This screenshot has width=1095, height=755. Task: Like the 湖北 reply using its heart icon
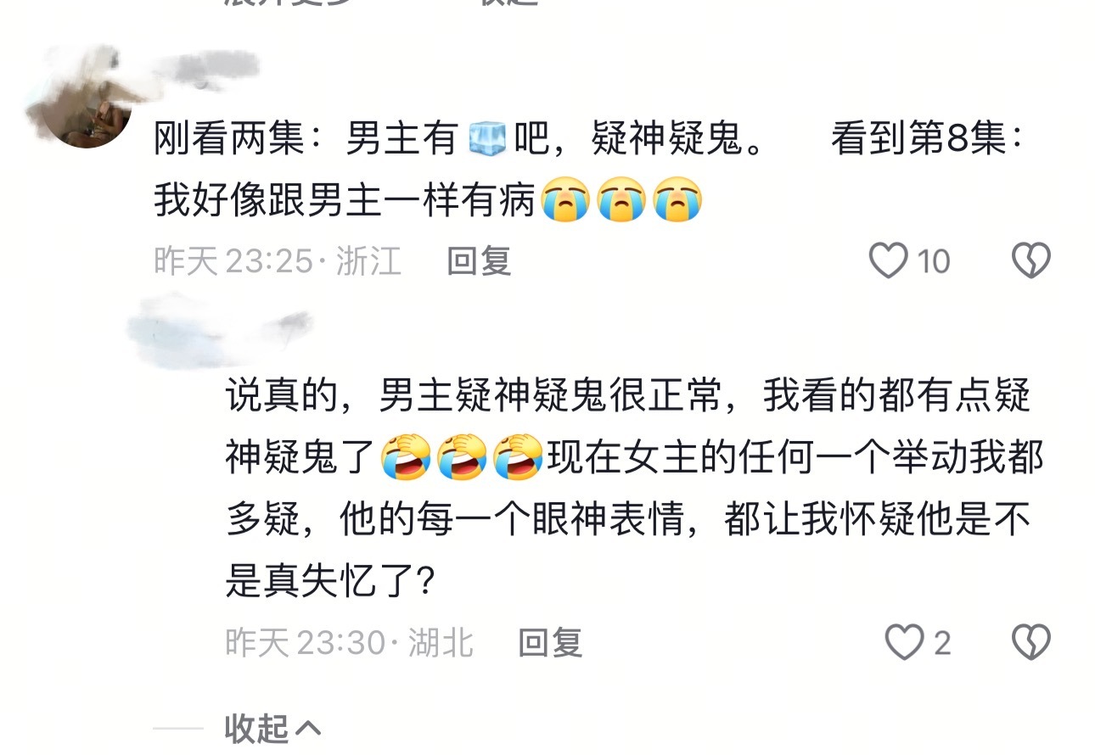click(904, 643)
